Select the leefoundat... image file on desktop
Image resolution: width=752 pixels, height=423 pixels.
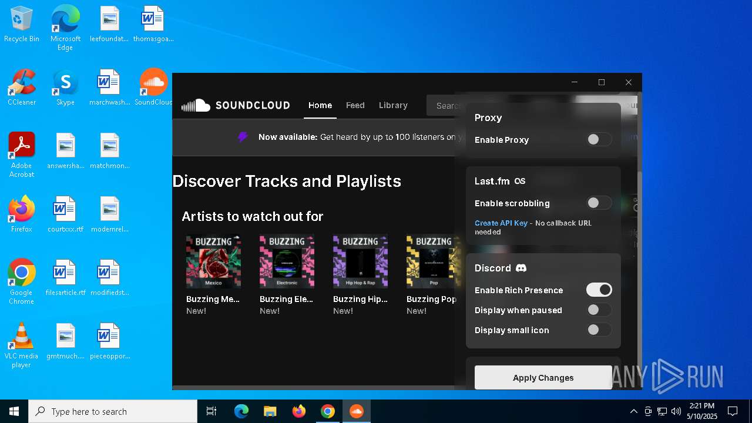(109, 25)
